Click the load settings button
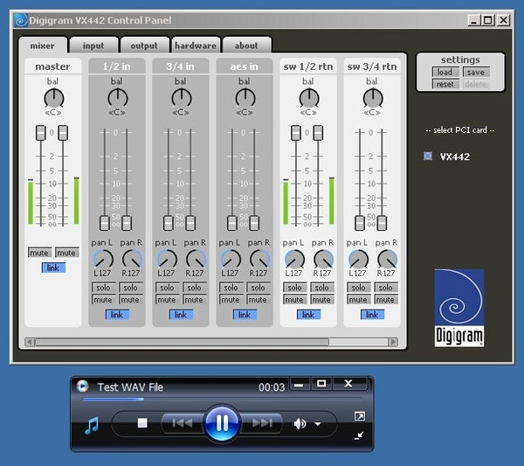 click(445, 73)
